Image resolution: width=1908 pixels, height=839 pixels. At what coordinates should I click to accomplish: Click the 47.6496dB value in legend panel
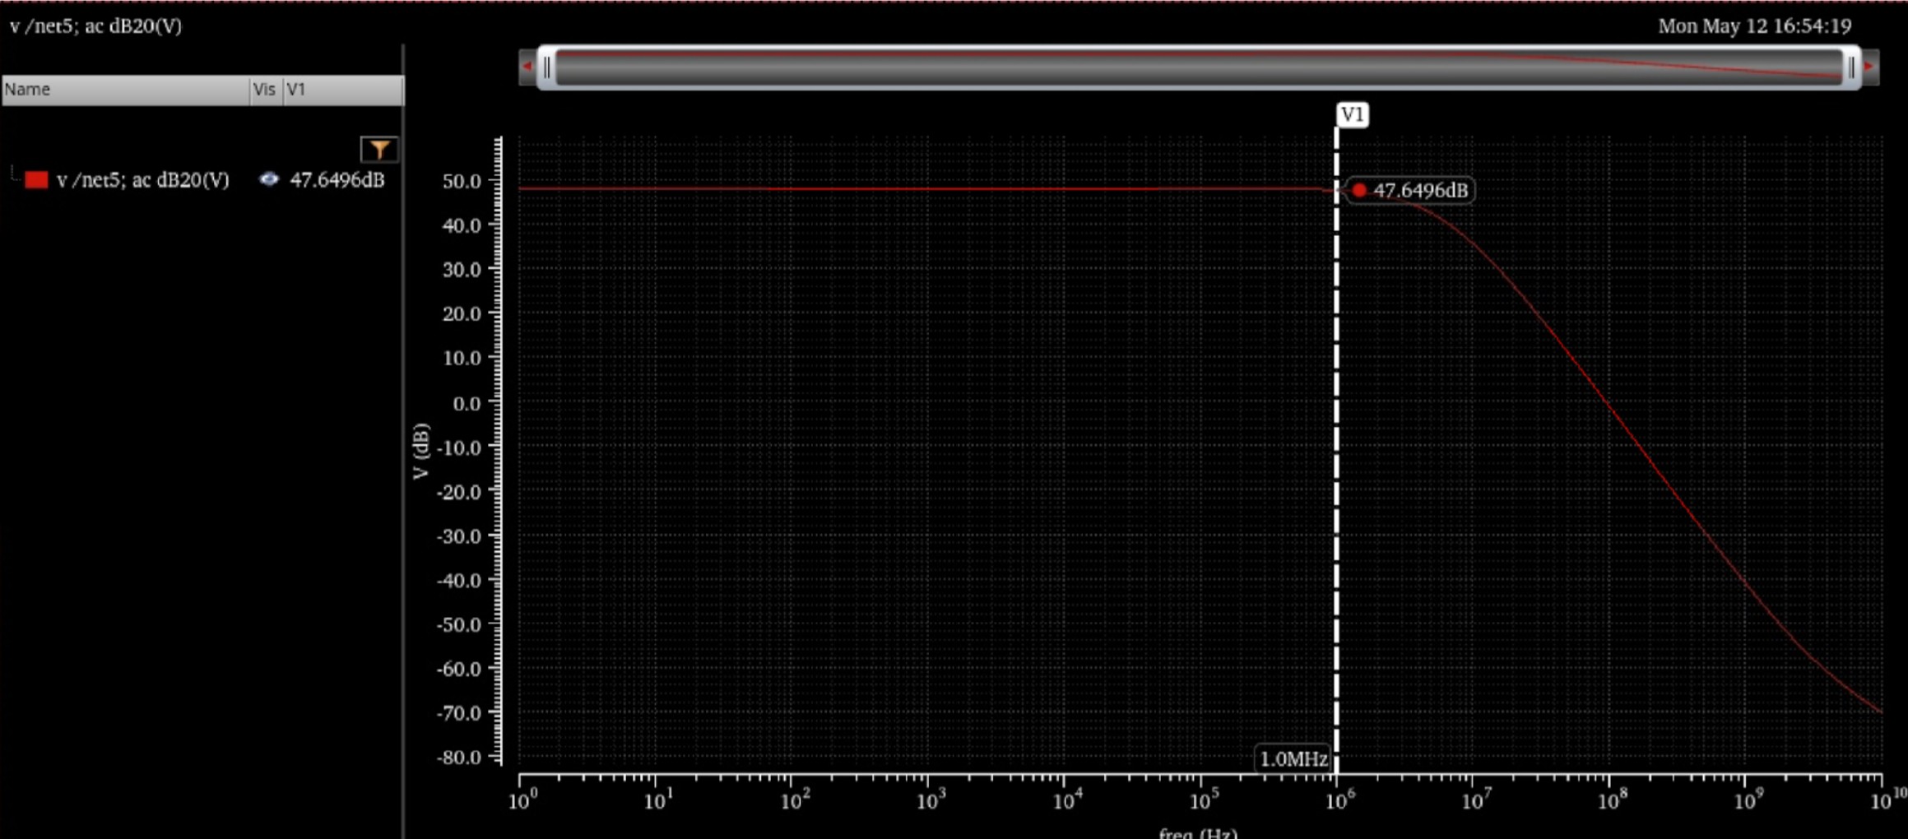coord(337,180)
